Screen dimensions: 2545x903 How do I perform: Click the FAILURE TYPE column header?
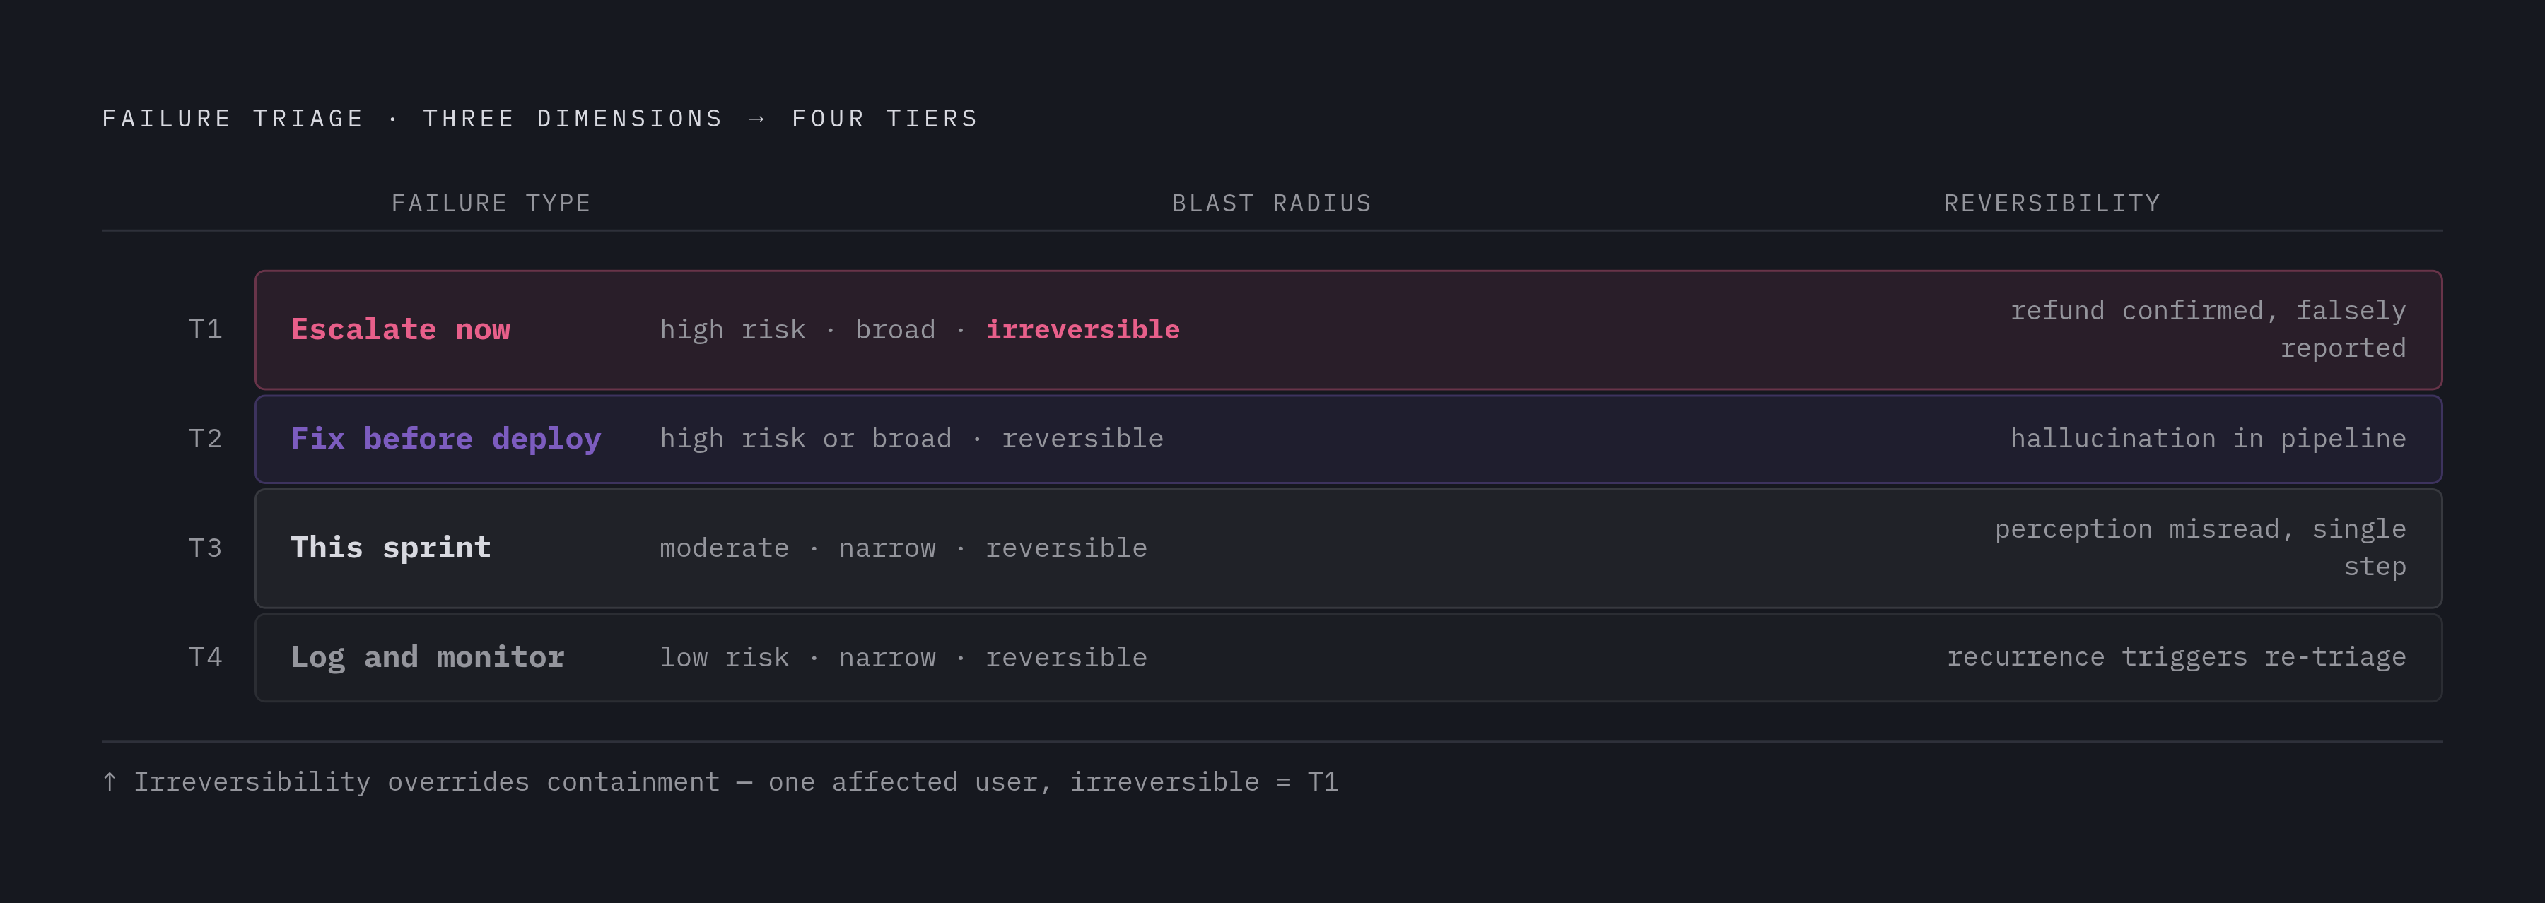coord(491,203)
